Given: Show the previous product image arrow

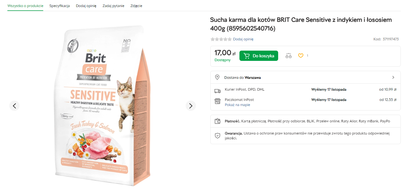Looking at the screenshot, I should [14, 105].
